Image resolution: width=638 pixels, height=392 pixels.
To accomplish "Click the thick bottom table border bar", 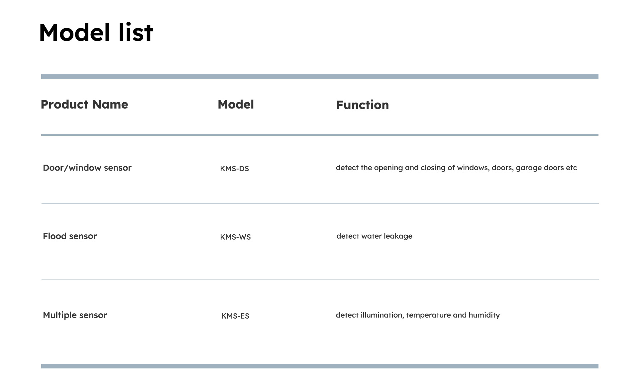I will (320, 366).
